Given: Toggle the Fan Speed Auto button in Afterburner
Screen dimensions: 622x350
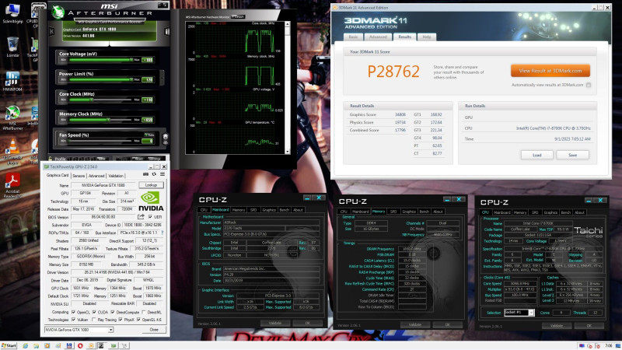Looking at the screenshot, I should [149, 135].
